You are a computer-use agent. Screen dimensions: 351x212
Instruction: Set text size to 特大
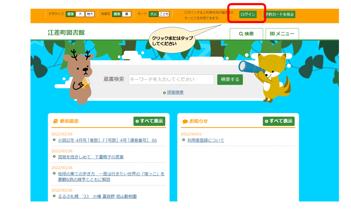[x=90, y=14]
